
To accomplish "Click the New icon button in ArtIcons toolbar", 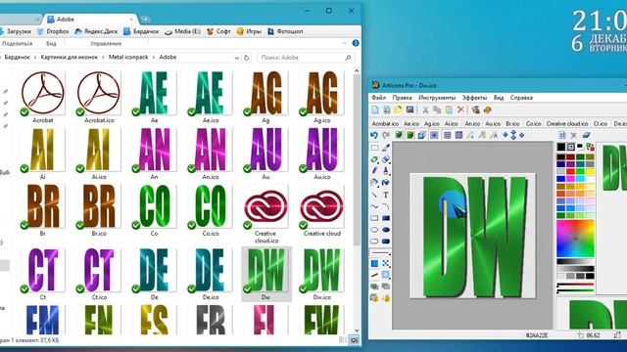I will [x=375, y=110].
